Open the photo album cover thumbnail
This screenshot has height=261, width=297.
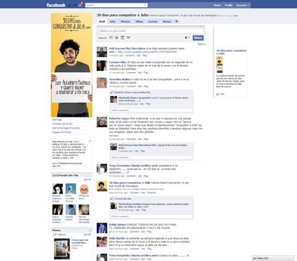[62, 249]
